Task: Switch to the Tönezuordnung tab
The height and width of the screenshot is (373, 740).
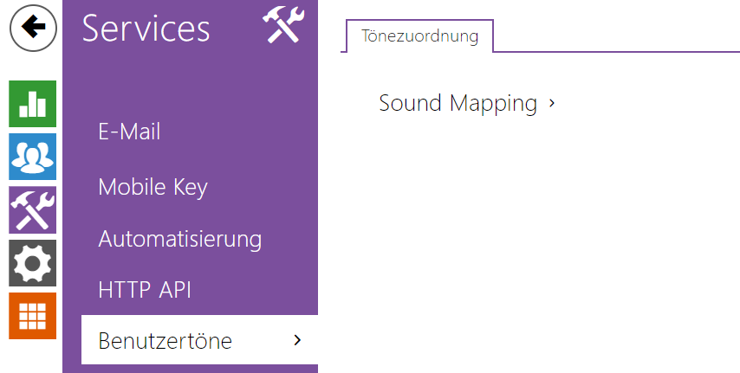Action: click(x=419, y=35)
